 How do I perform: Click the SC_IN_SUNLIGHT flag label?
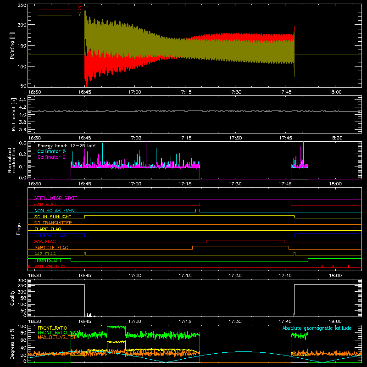53,217
